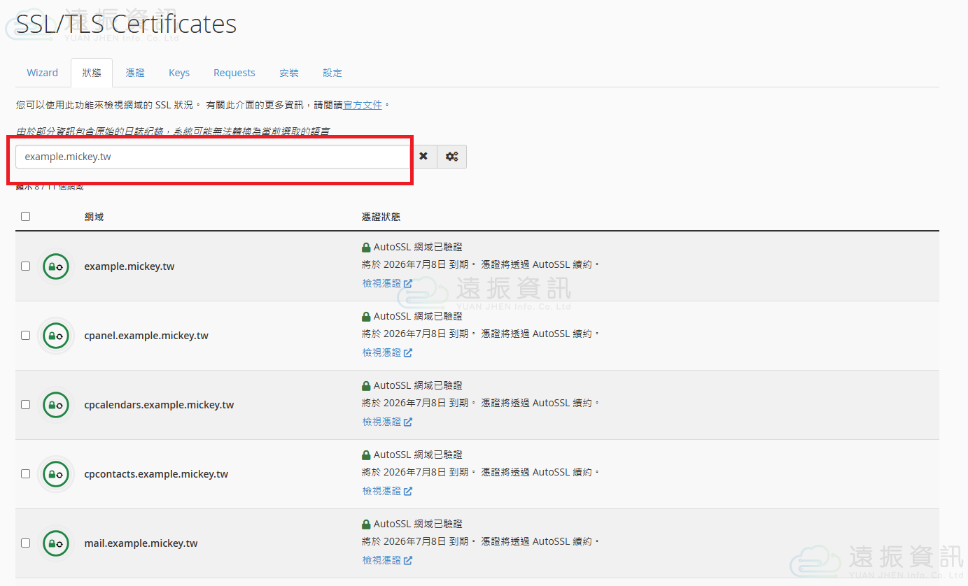The height and width of the screenshot is (586, 968).
Task: Open search settings gear icon
Action: 452,157
